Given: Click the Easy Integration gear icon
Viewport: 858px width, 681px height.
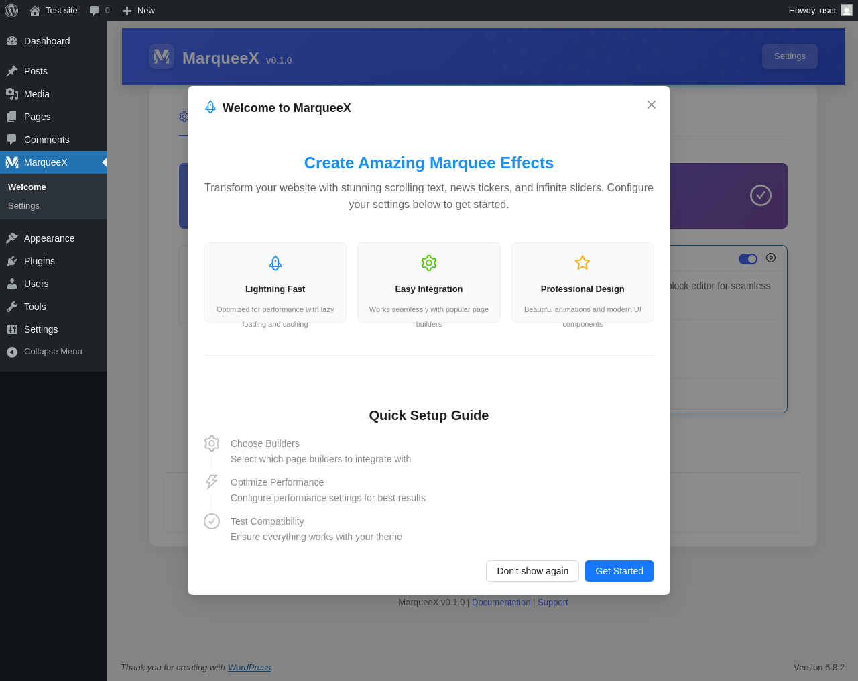Looking at the screenshot, I should tap(429, 263).
